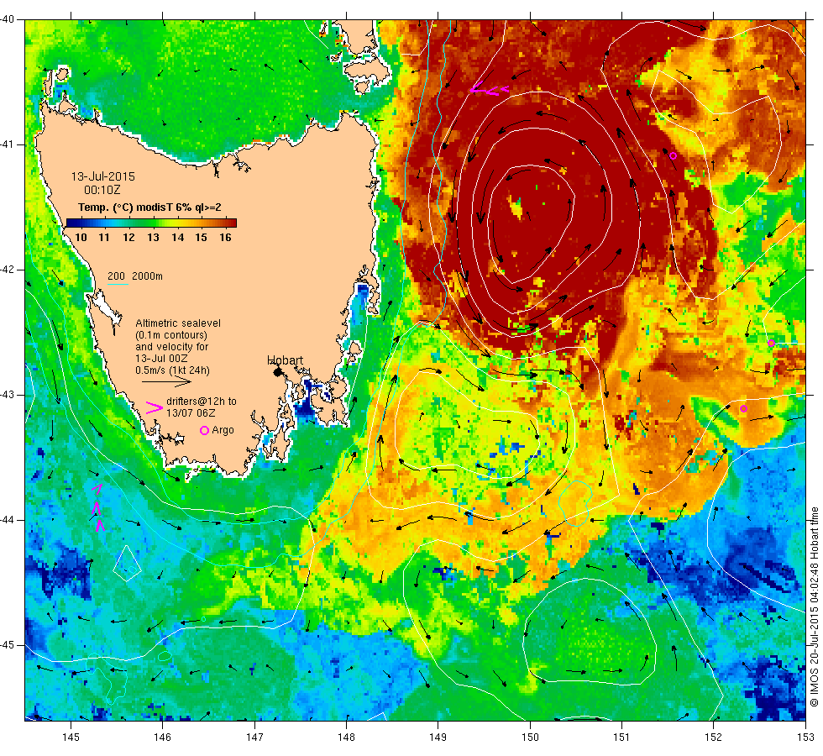Click the '-45' latitude axis label
This screenshot has width=823, height=756.
coord(7,645)
